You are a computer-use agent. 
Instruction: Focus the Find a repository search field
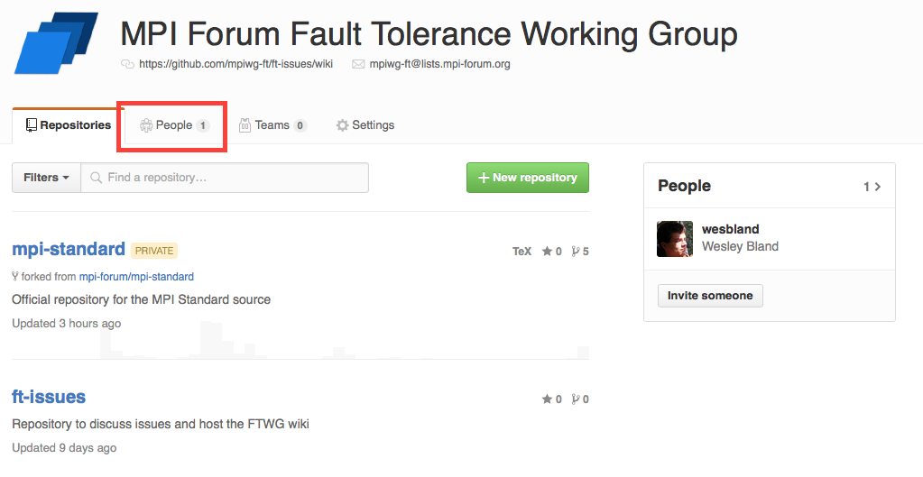pyautogui.click(x=225, y=178)
